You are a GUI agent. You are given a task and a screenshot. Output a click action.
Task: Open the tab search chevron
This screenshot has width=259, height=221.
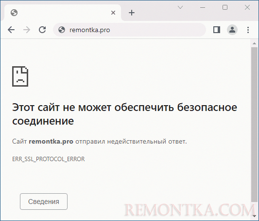[x=180, y=7]
